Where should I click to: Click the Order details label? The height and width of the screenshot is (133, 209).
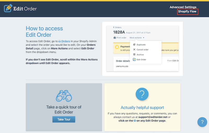tap(123, 61)
